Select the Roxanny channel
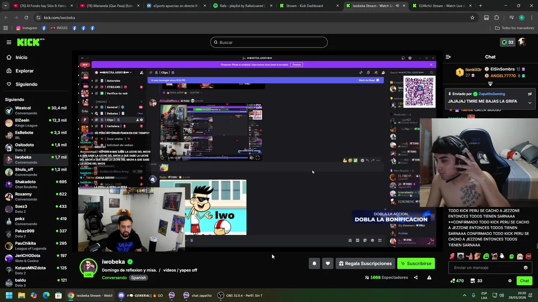The image size is (538, 302). pyautogui.click(x=36, y=196)
